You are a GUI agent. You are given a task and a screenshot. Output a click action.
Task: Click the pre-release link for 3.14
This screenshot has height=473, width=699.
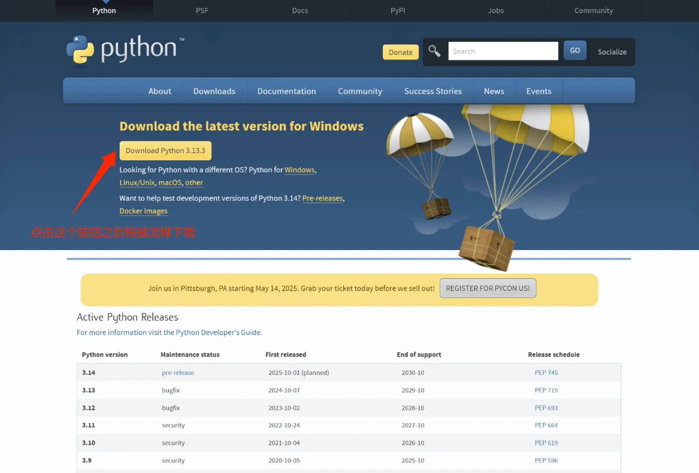tap(178, 372)
